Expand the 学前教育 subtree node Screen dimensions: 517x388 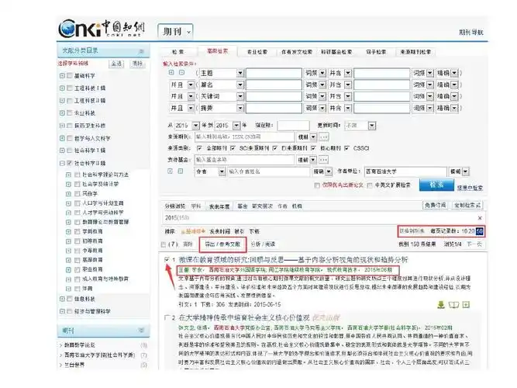pos(68,231)
